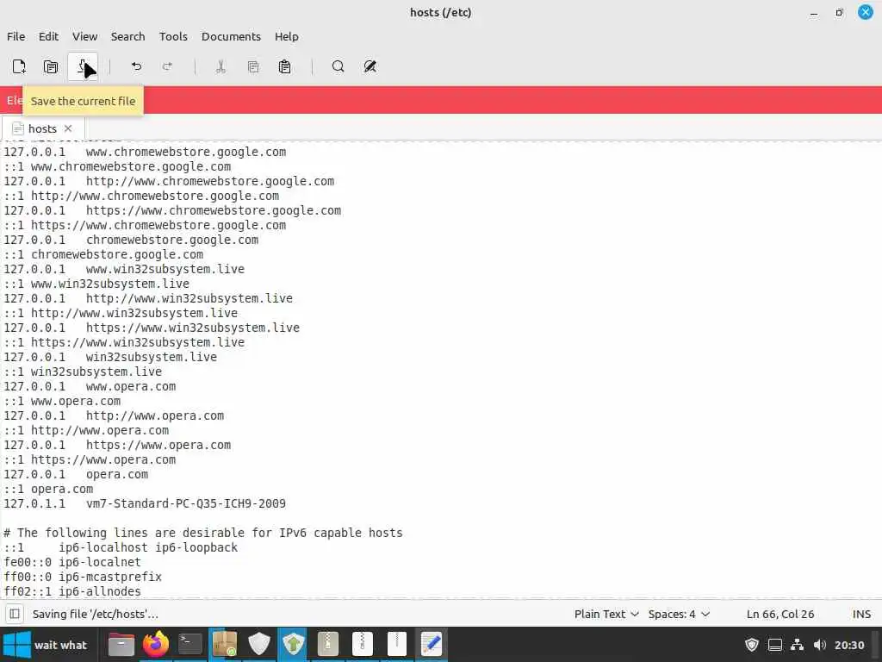Open Find and Replace icon
Viewport: 882px width, 662px height.
tap(370, 66)
